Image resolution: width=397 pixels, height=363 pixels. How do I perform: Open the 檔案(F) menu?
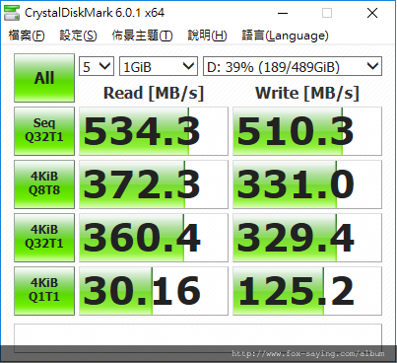click(27, 36)
